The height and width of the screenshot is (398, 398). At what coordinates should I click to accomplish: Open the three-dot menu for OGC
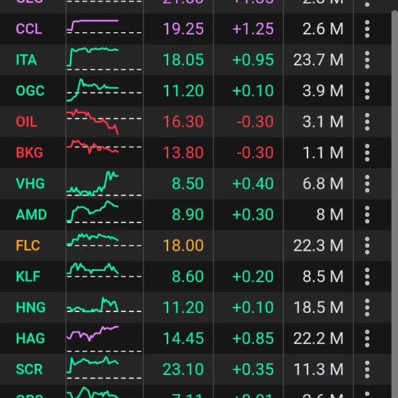click(367, 91)
